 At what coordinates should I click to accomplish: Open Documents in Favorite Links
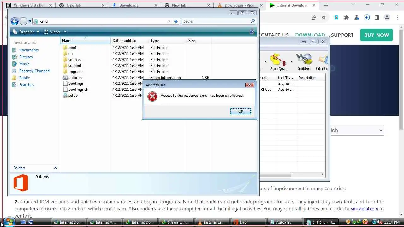point(29,50)
